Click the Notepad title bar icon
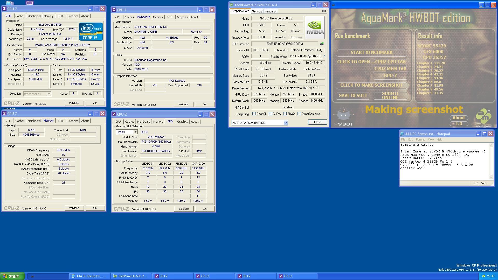 (402, 134)
